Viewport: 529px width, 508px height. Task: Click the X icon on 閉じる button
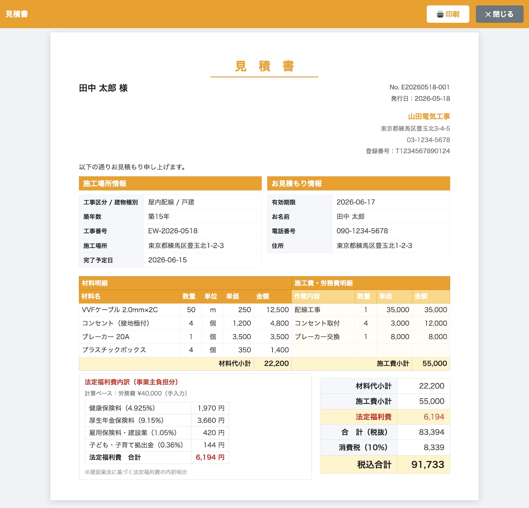click(x=488, y=14)
